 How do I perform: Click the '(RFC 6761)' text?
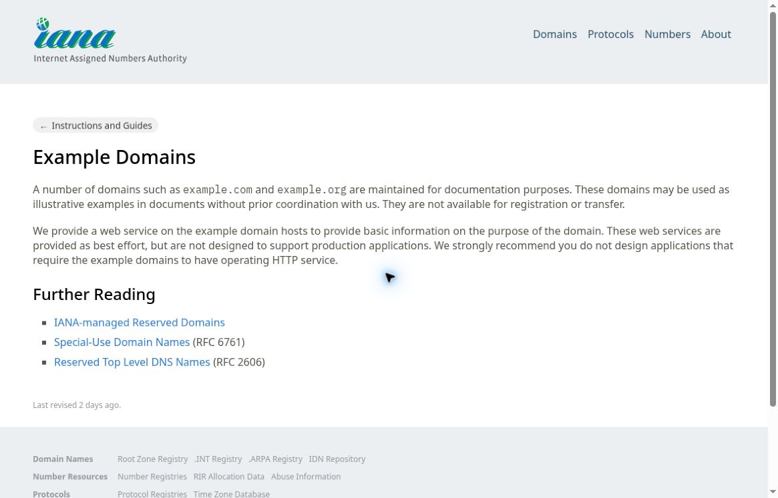(219, 343)
